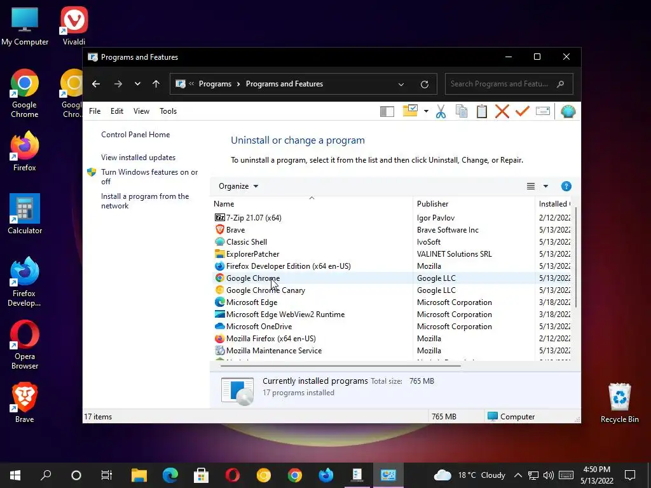Click the folder options toolbar icon
Viewport: 651px width, 488px height.
pyautogui.click(x=410, y=111)
